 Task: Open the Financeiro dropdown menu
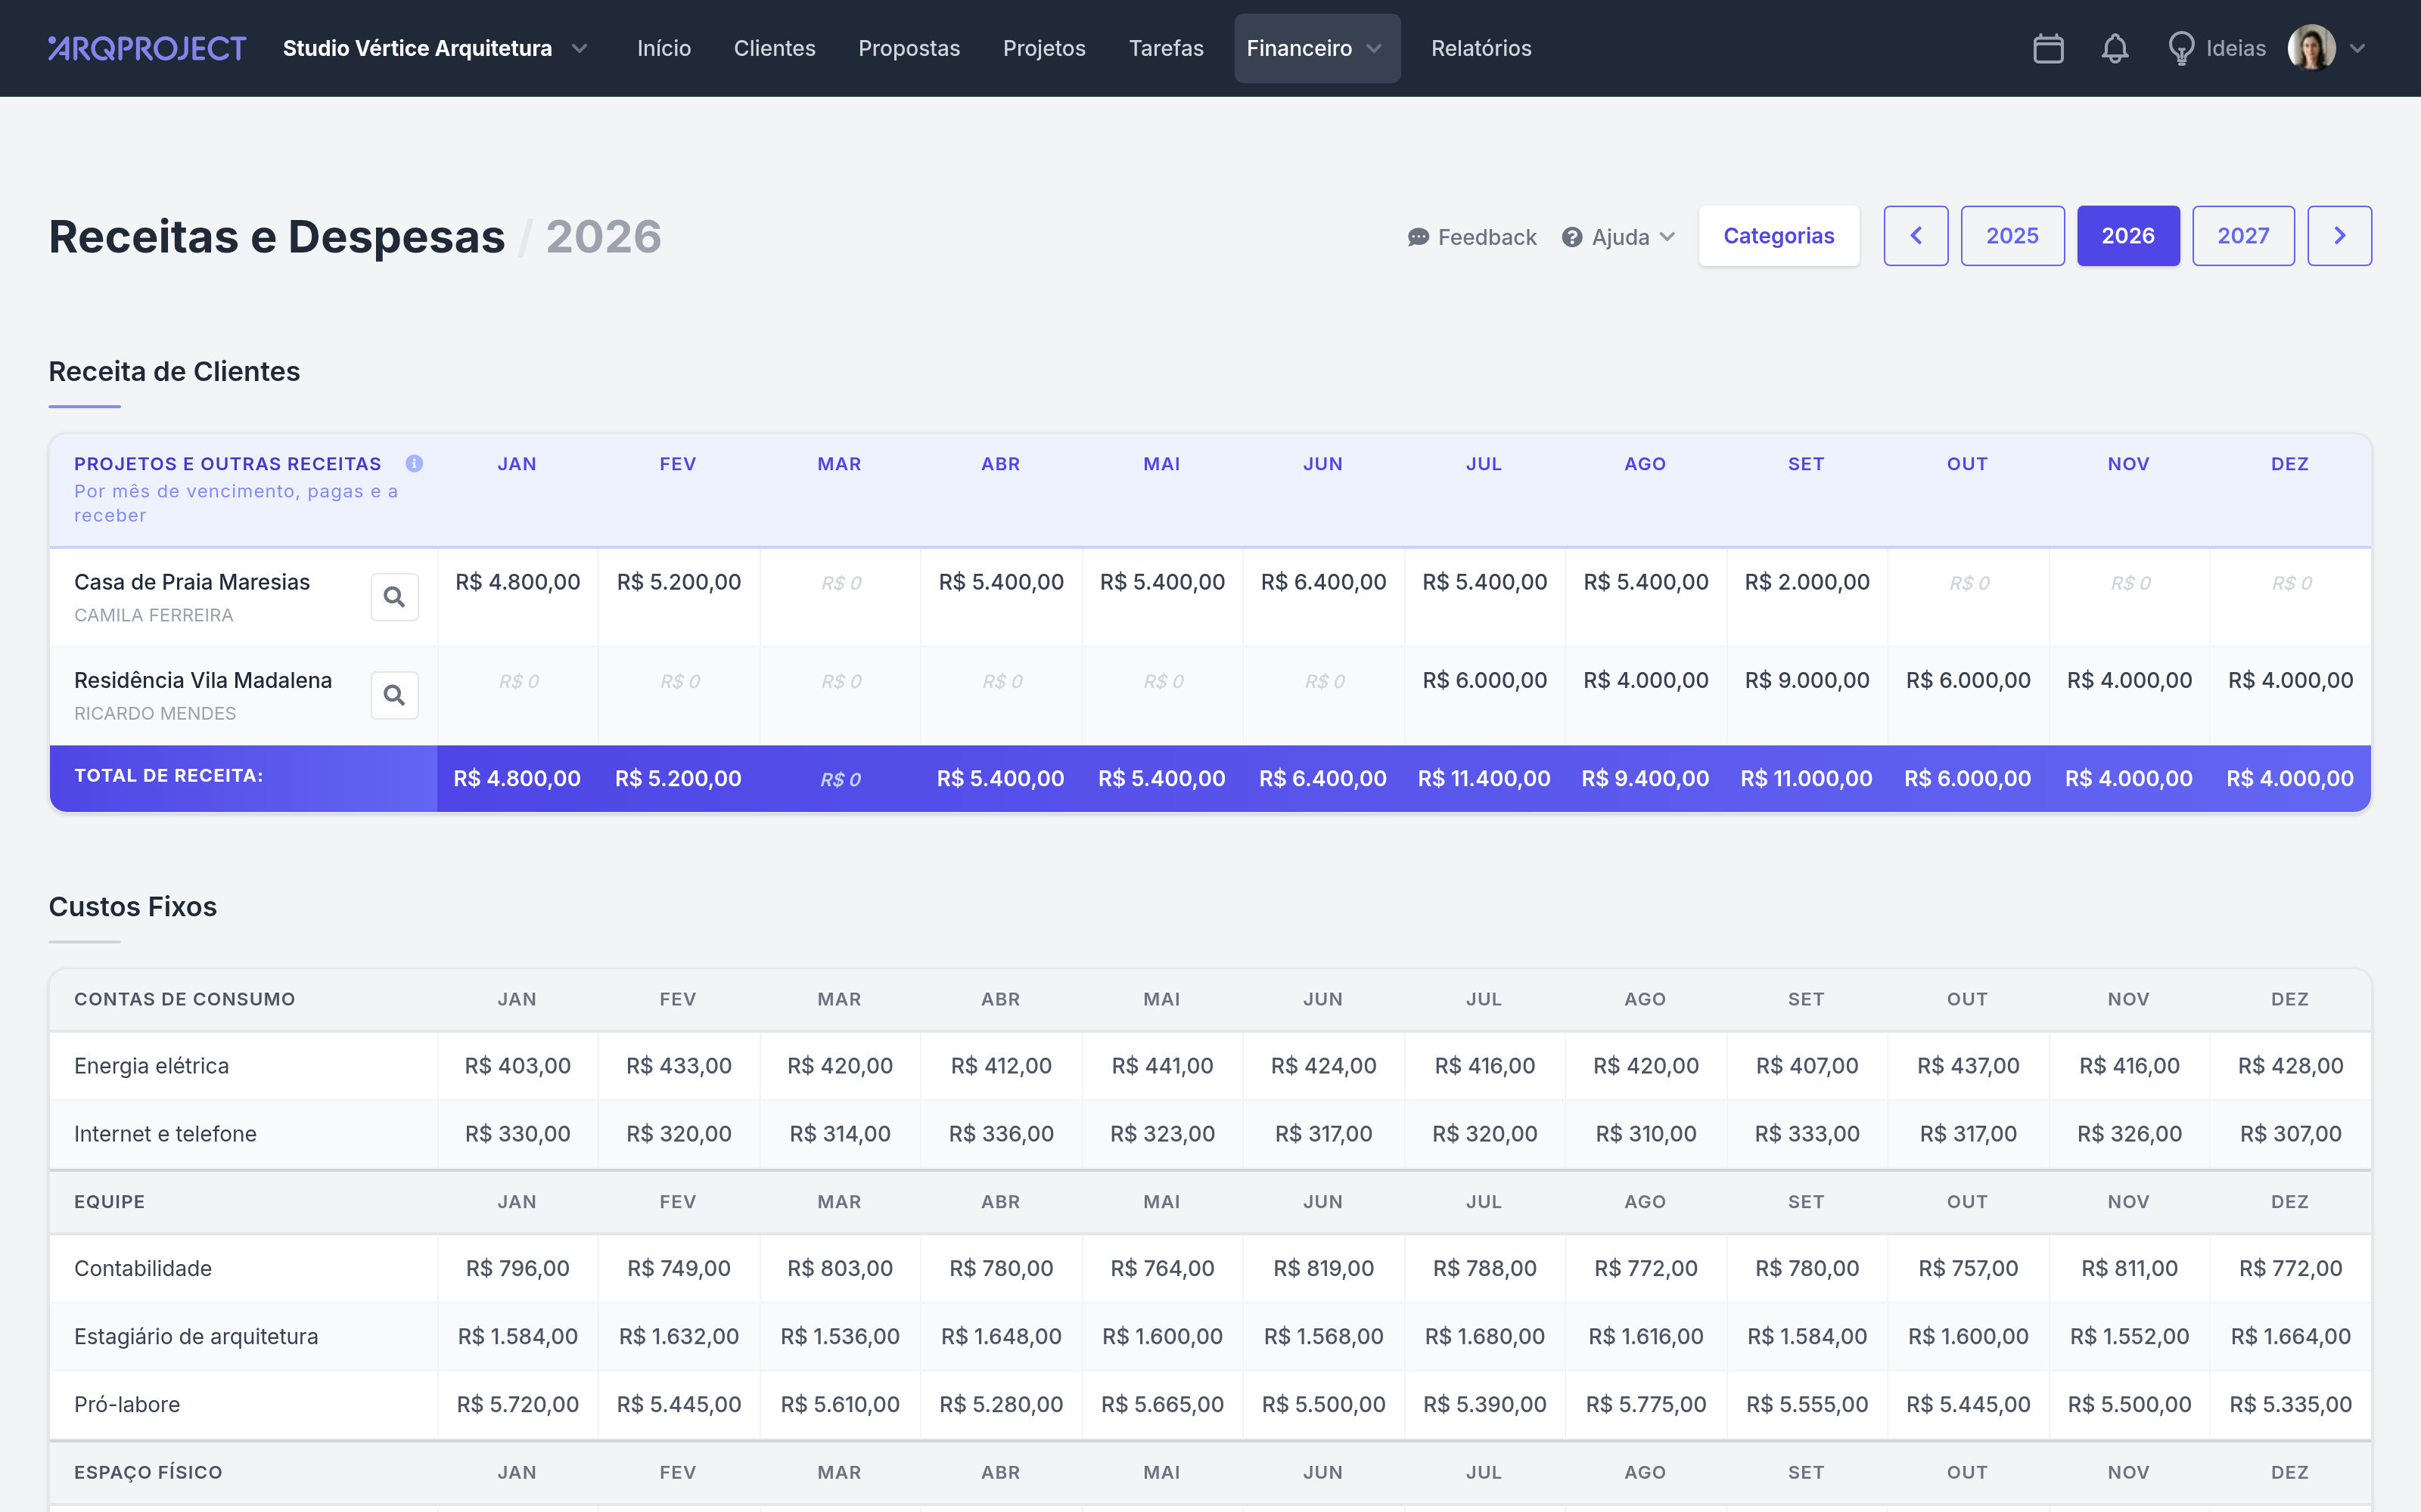tap(1316, 48)
